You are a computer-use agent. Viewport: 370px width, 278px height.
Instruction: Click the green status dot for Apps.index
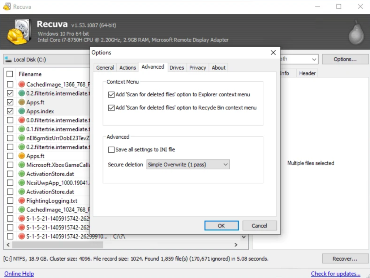21,111
